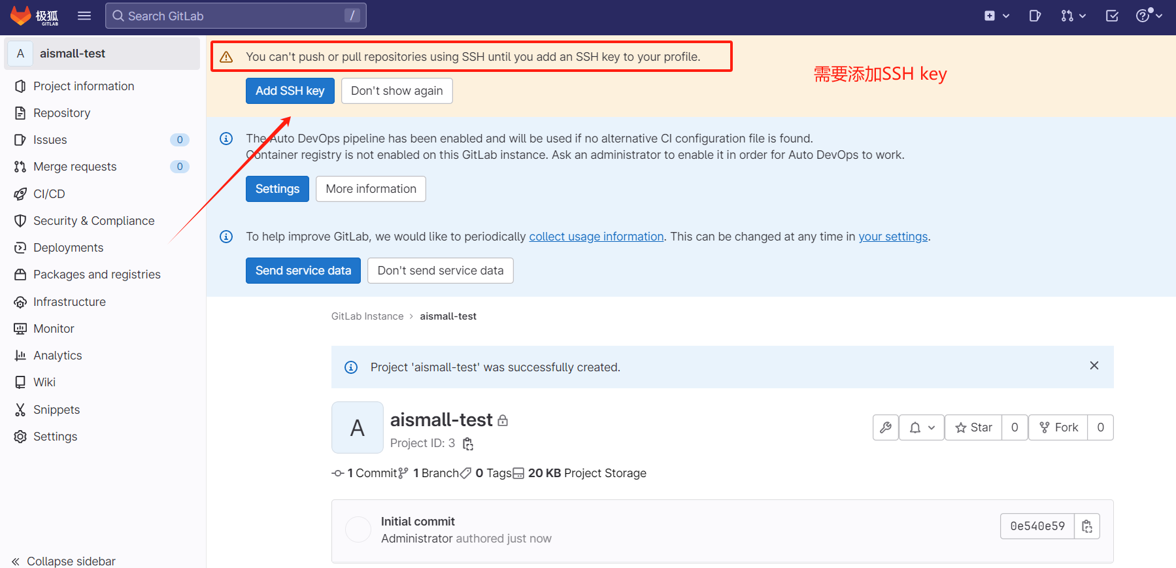The image size is (1176, 568).
Task: Open aismall-test project in sidebar
Action: point(103,54)
